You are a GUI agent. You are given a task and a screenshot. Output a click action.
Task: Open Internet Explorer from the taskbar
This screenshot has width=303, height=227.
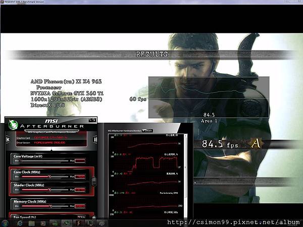(20, 223)
